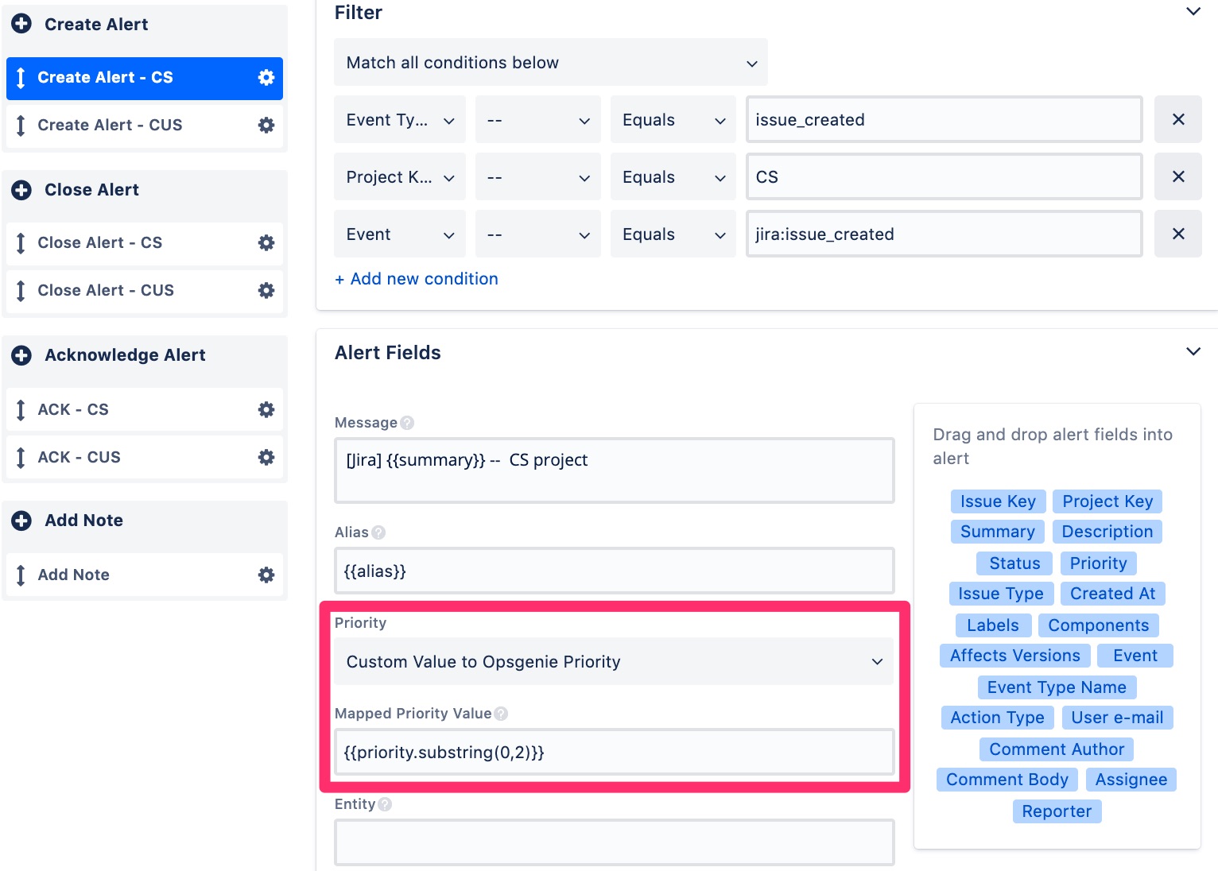Click the help icon next to Alias
Image resolution: width=1218 pixels, height=871 pixels.
pos(380,532)
